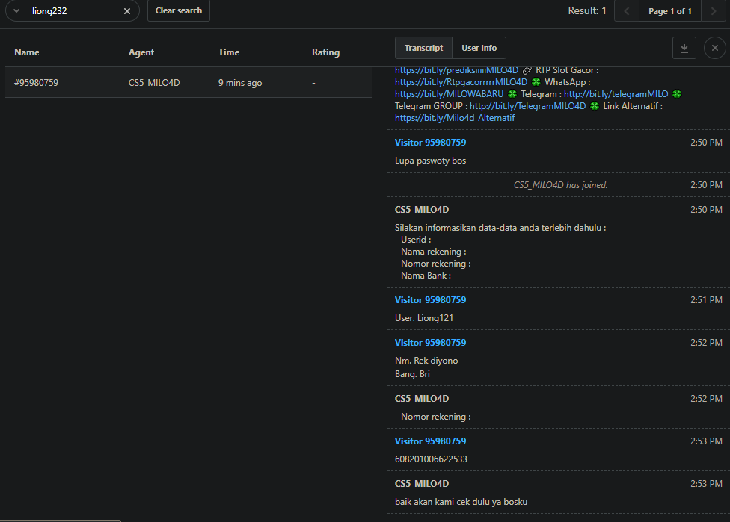Focus the search field containing liong232
730x522 pixels.
[x=75, y=11]
